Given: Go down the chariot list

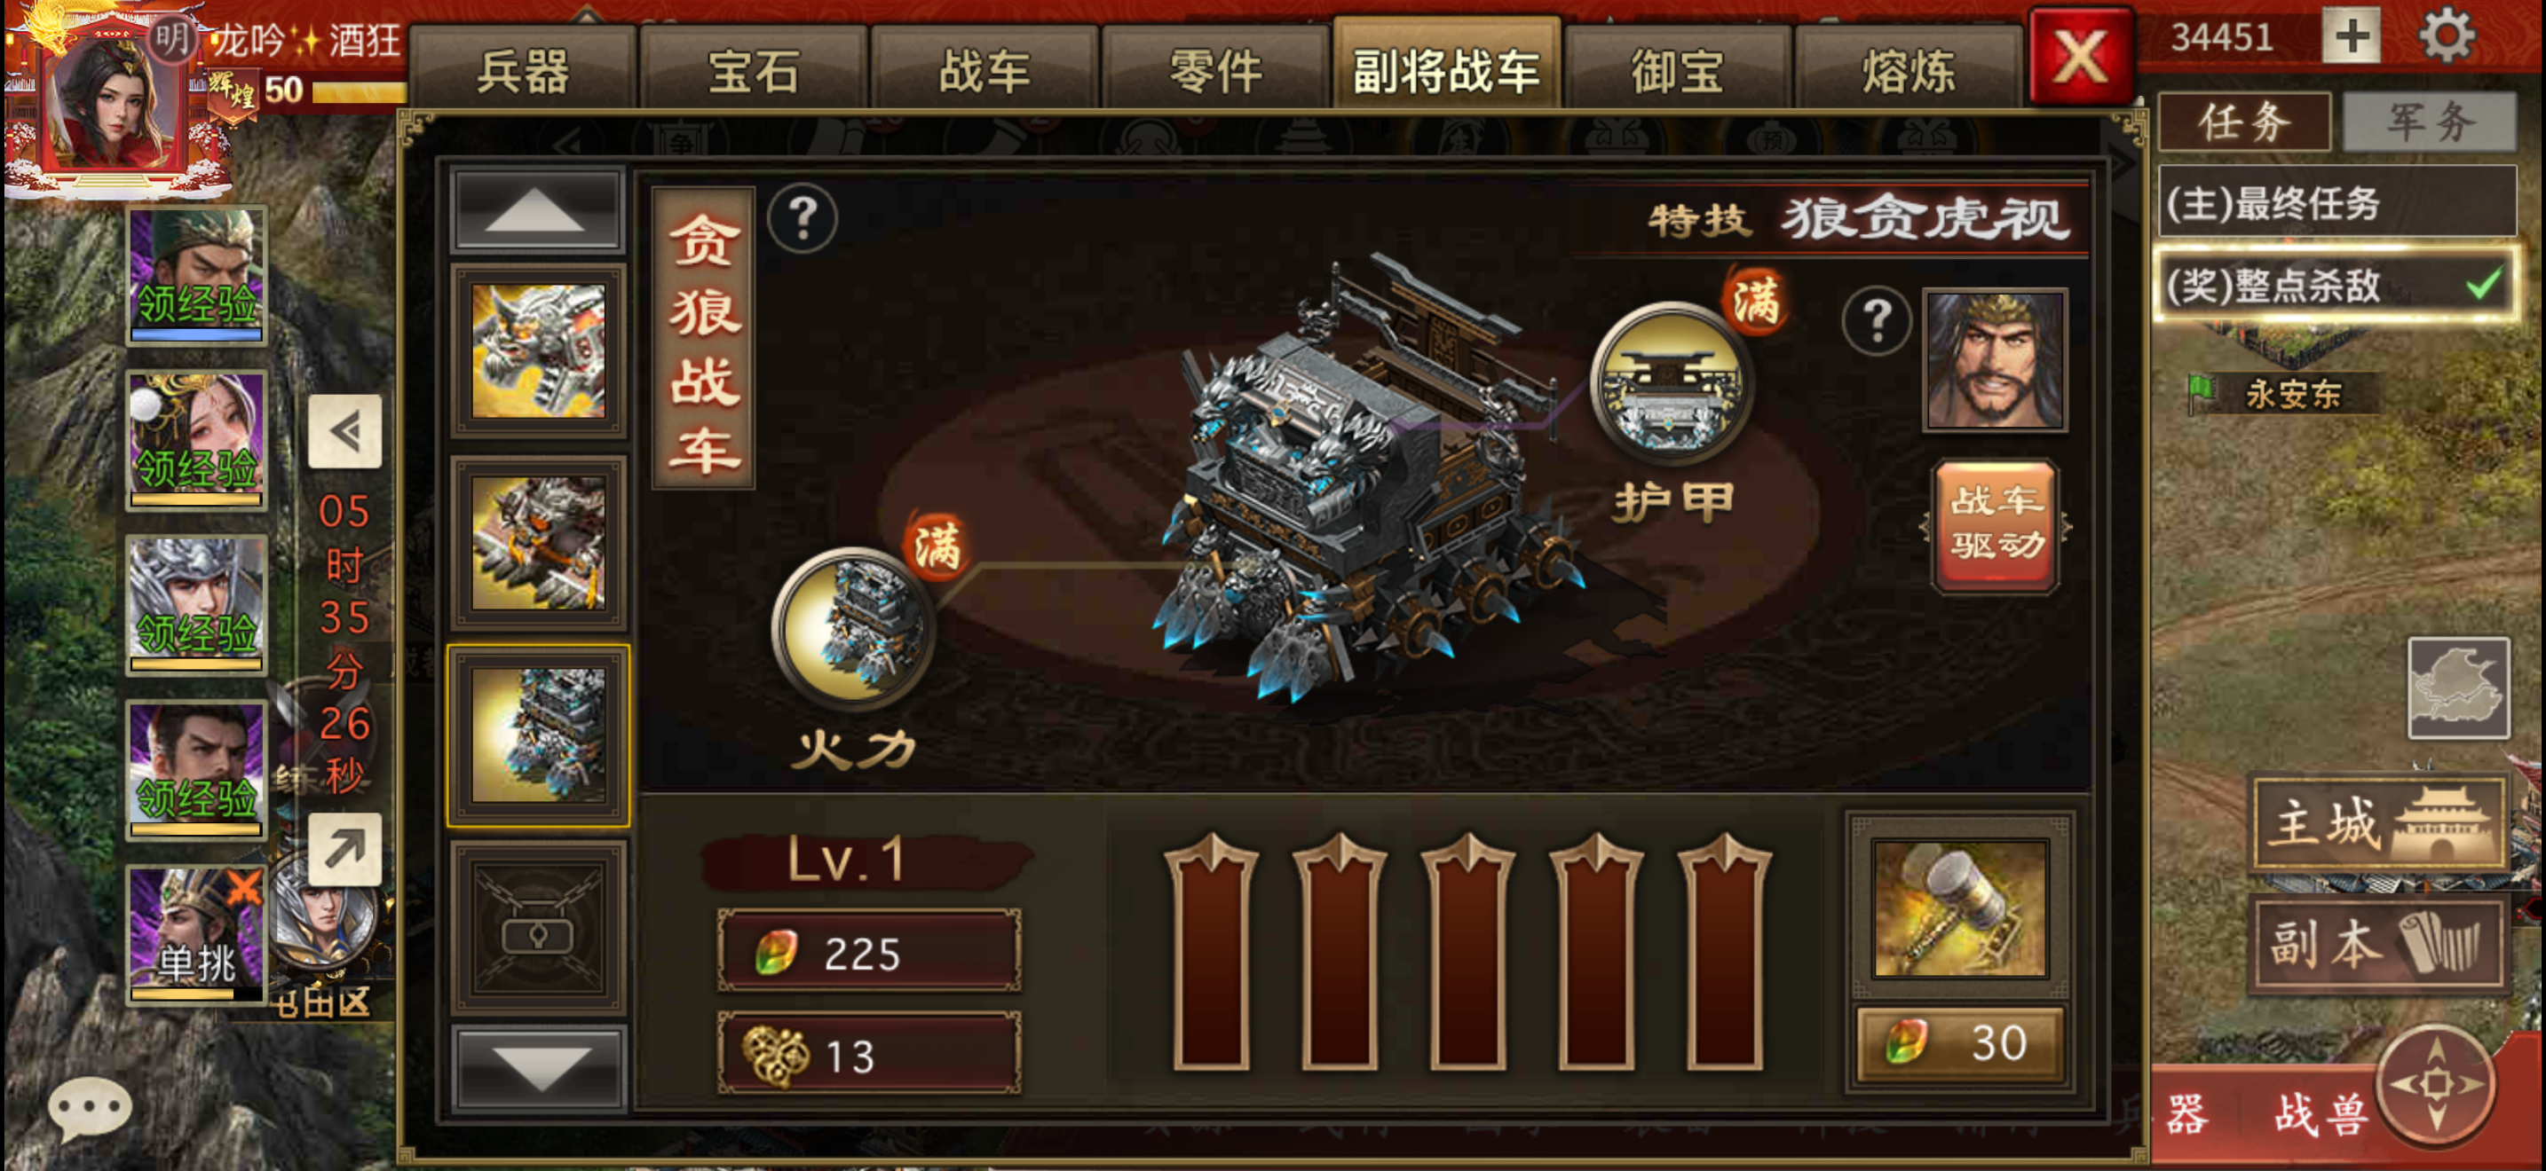Looking at the screenshot, I should pyautogui.click(x=540, y=1069).
